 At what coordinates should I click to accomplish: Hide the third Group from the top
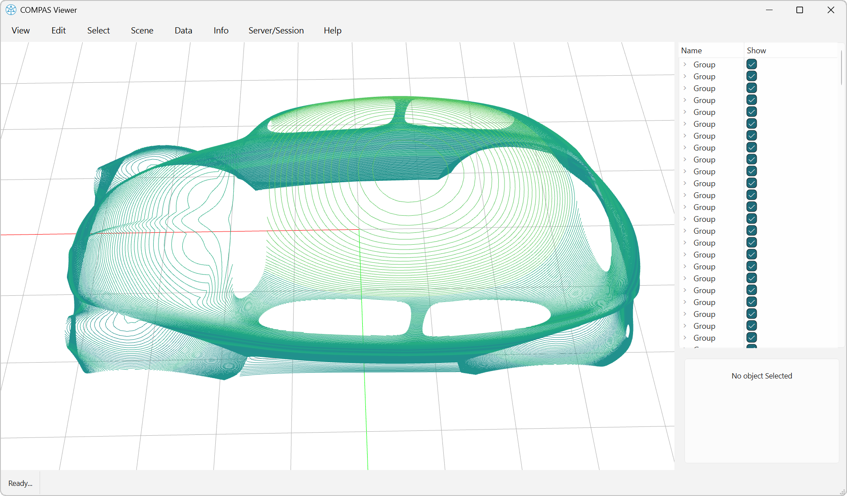coord(751,88)
